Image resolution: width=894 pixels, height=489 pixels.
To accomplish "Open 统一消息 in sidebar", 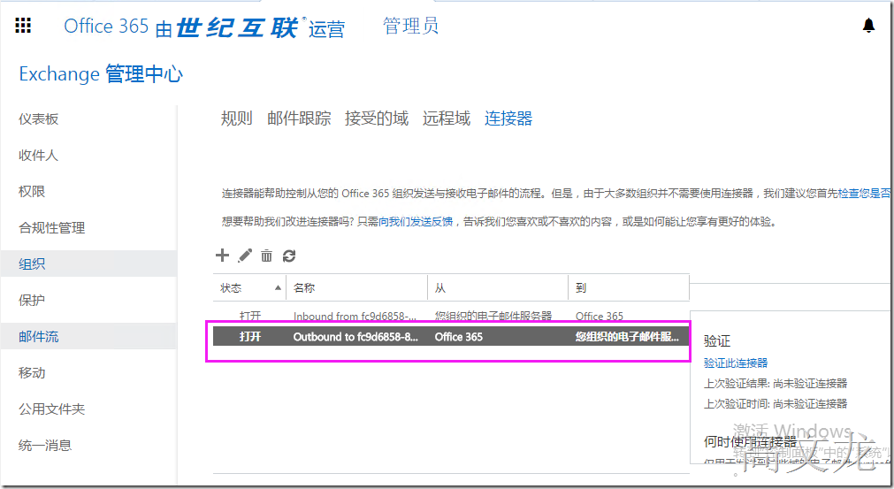I will (x=45, y=445).
